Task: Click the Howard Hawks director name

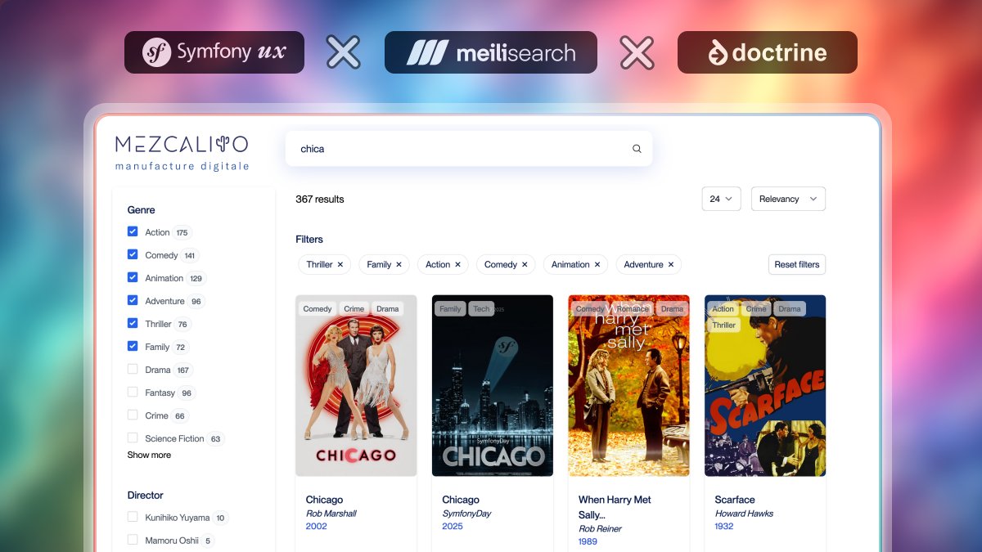Action: click(744, 514)
